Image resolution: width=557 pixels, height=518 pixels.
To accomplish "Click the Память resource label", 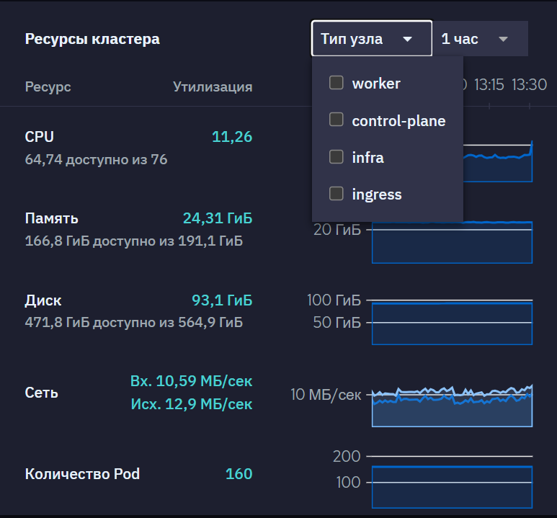I will [51, 218].
